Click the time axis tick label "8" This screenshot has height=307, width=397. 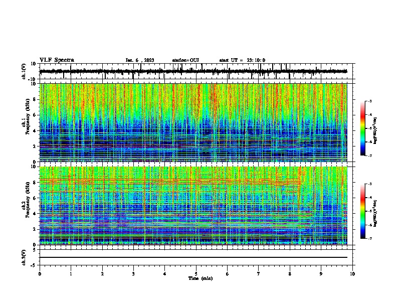tap(290, 274)
